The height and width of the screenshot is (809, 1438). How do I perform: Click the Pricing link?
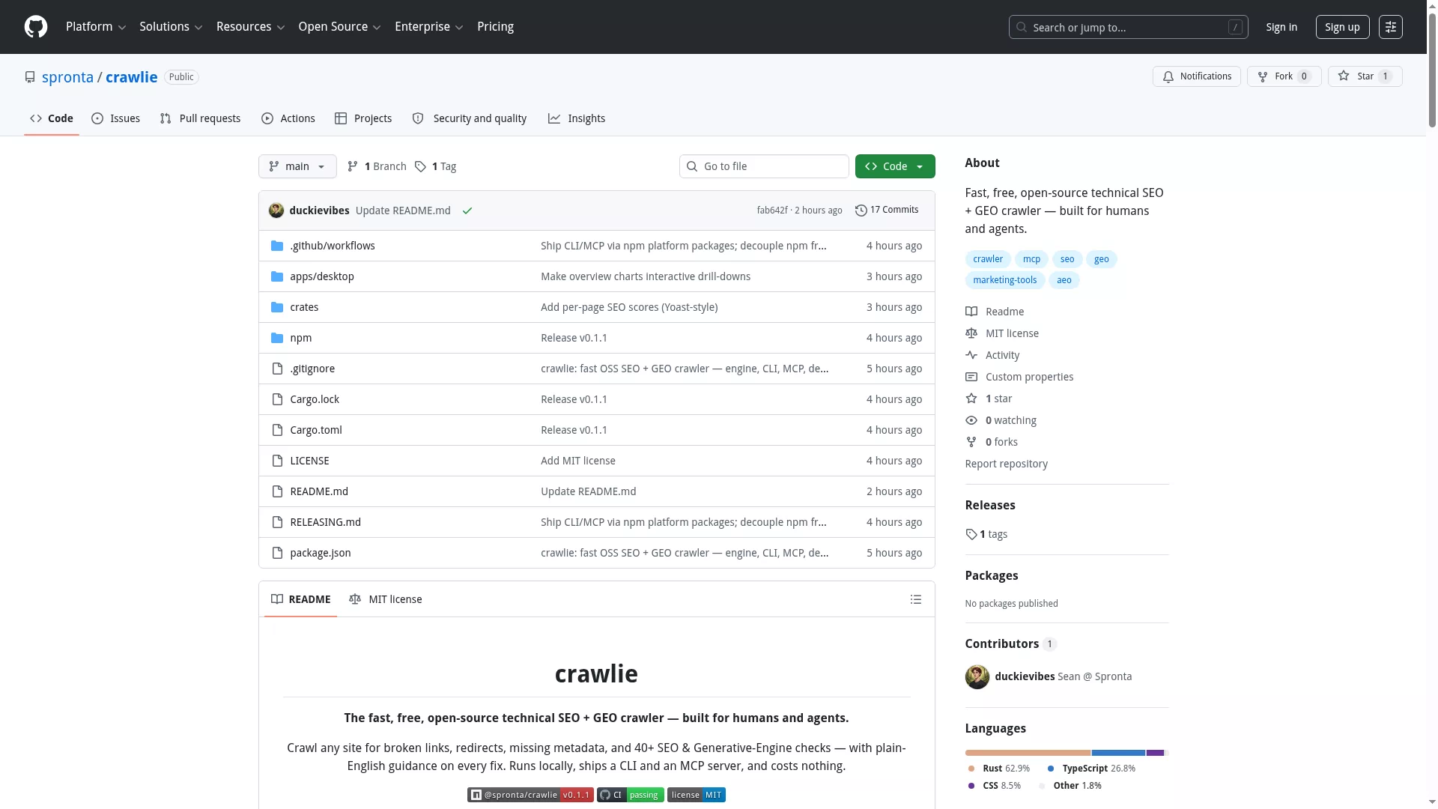(495, 27)
